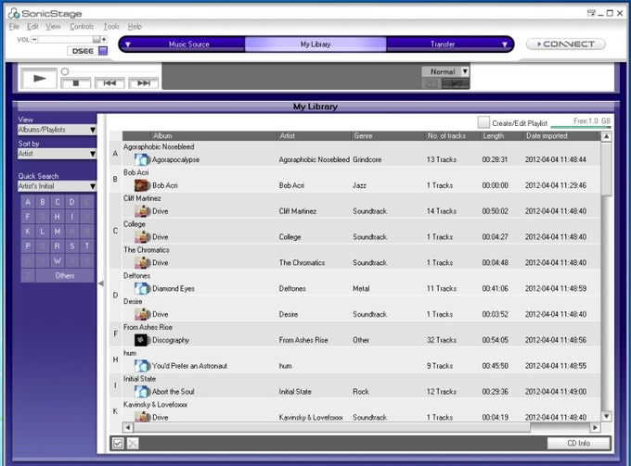Open the Edit menu
This screenshot has width=631, height=466.
click(x=32, y=27)
